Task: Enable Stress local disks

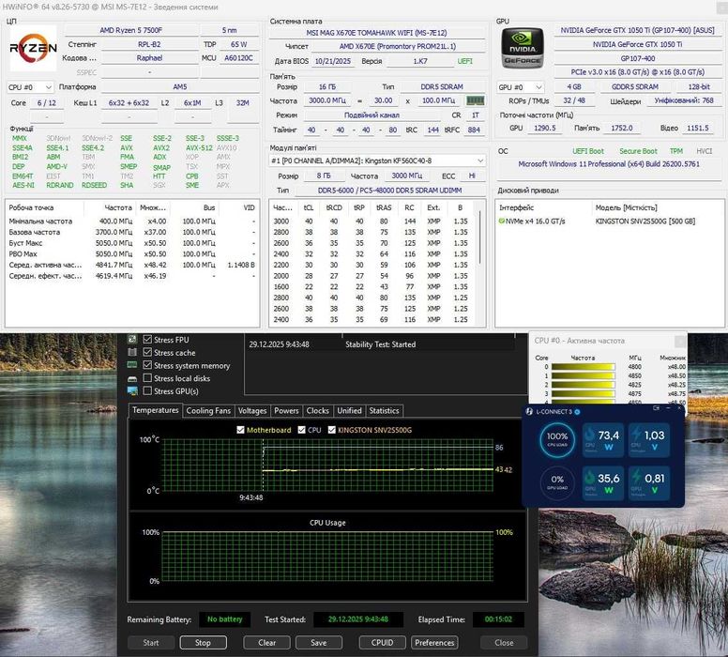Action: [147, 378]
